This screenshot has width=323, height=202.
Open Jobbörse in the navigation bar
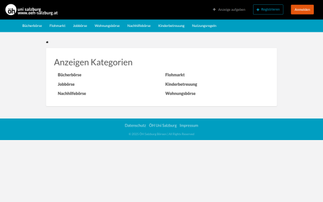(80, 26)
